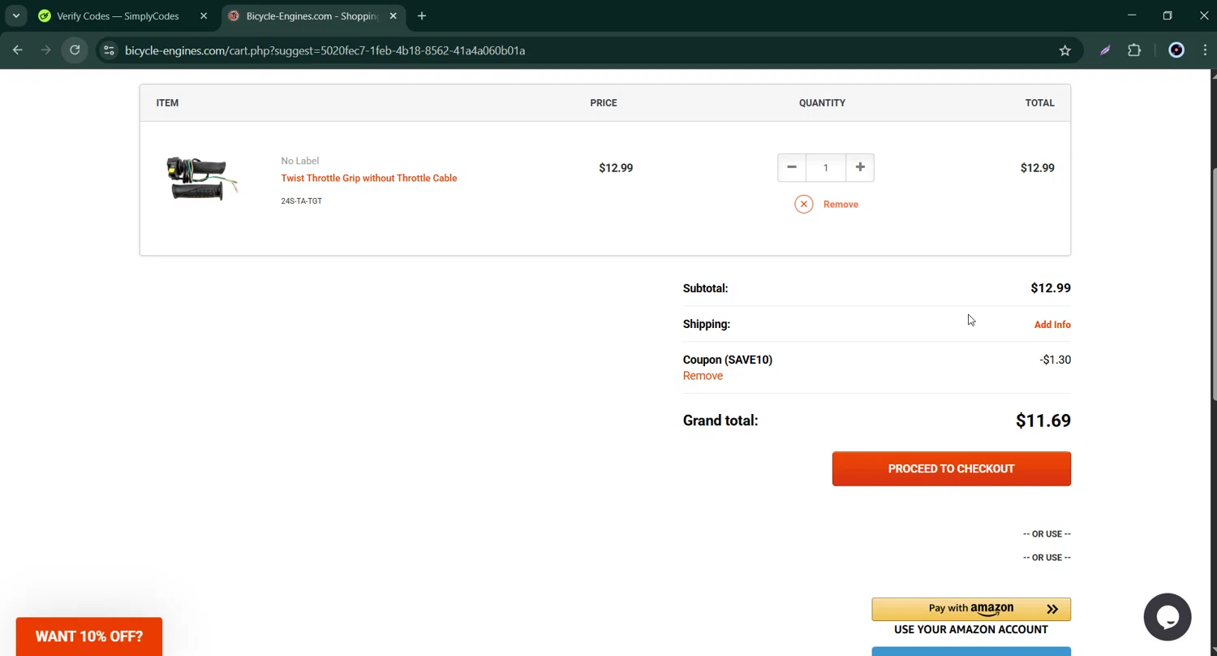Close the Verify Codes — SimplyCodes tab
The image size is (1217, 656).
pyautogui.click(x=204, y=15)
